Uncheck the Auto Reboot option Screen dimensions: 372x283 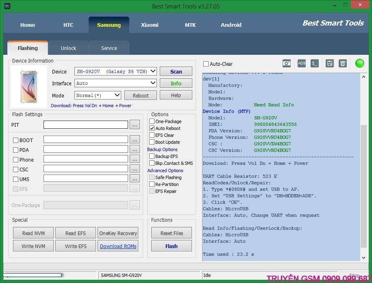click(152, 128)
